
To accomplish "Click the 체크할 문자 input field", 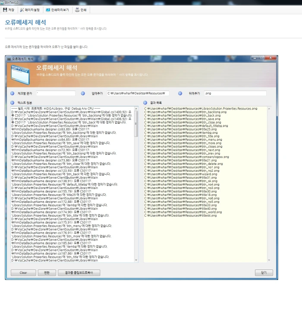I will pyautogui.click(x=56, y=93).
